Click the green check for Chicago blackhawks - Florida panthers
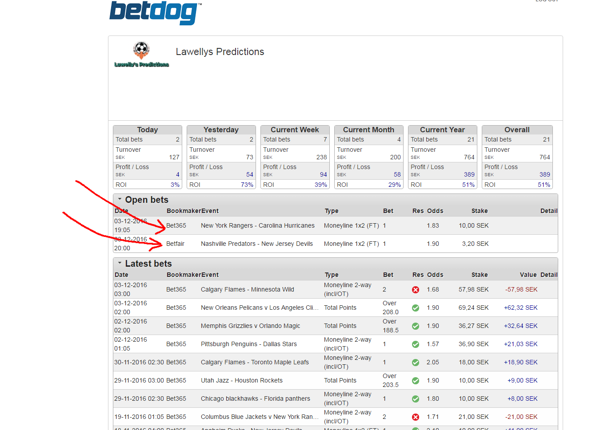This screenshot has height=430, width=604. pyautogui.click(x=416, y=399)
